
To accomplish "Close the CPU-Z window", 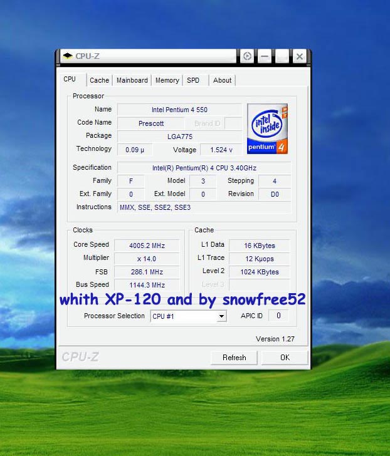I will coord(300,56).
